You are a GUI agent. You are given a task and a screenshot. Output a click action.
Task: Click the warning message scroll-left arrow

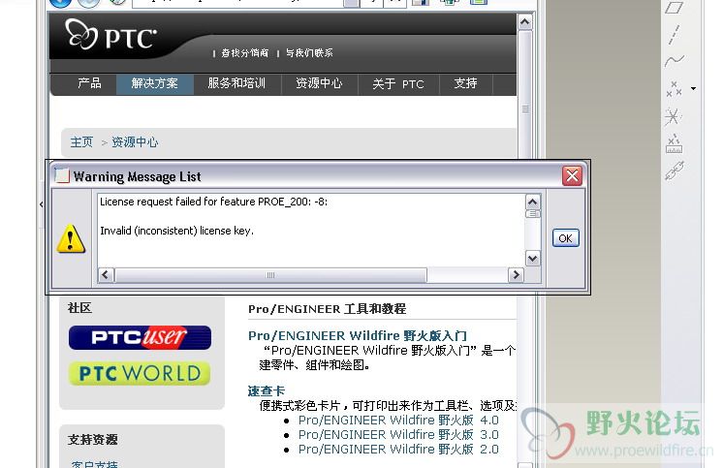[105, 275]
